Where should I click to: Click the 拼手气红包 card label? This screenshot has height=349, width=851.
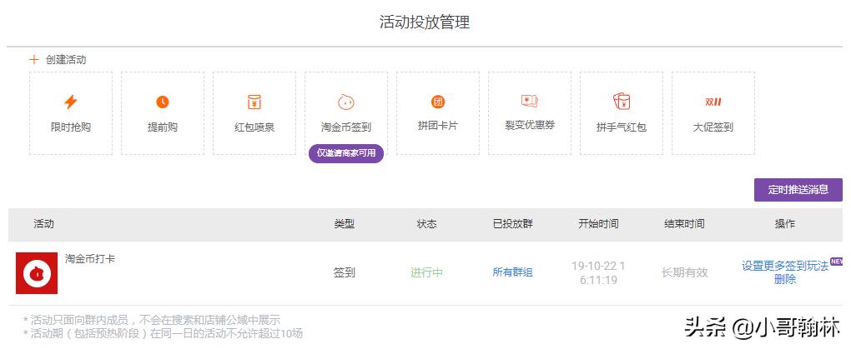(622, 128)
